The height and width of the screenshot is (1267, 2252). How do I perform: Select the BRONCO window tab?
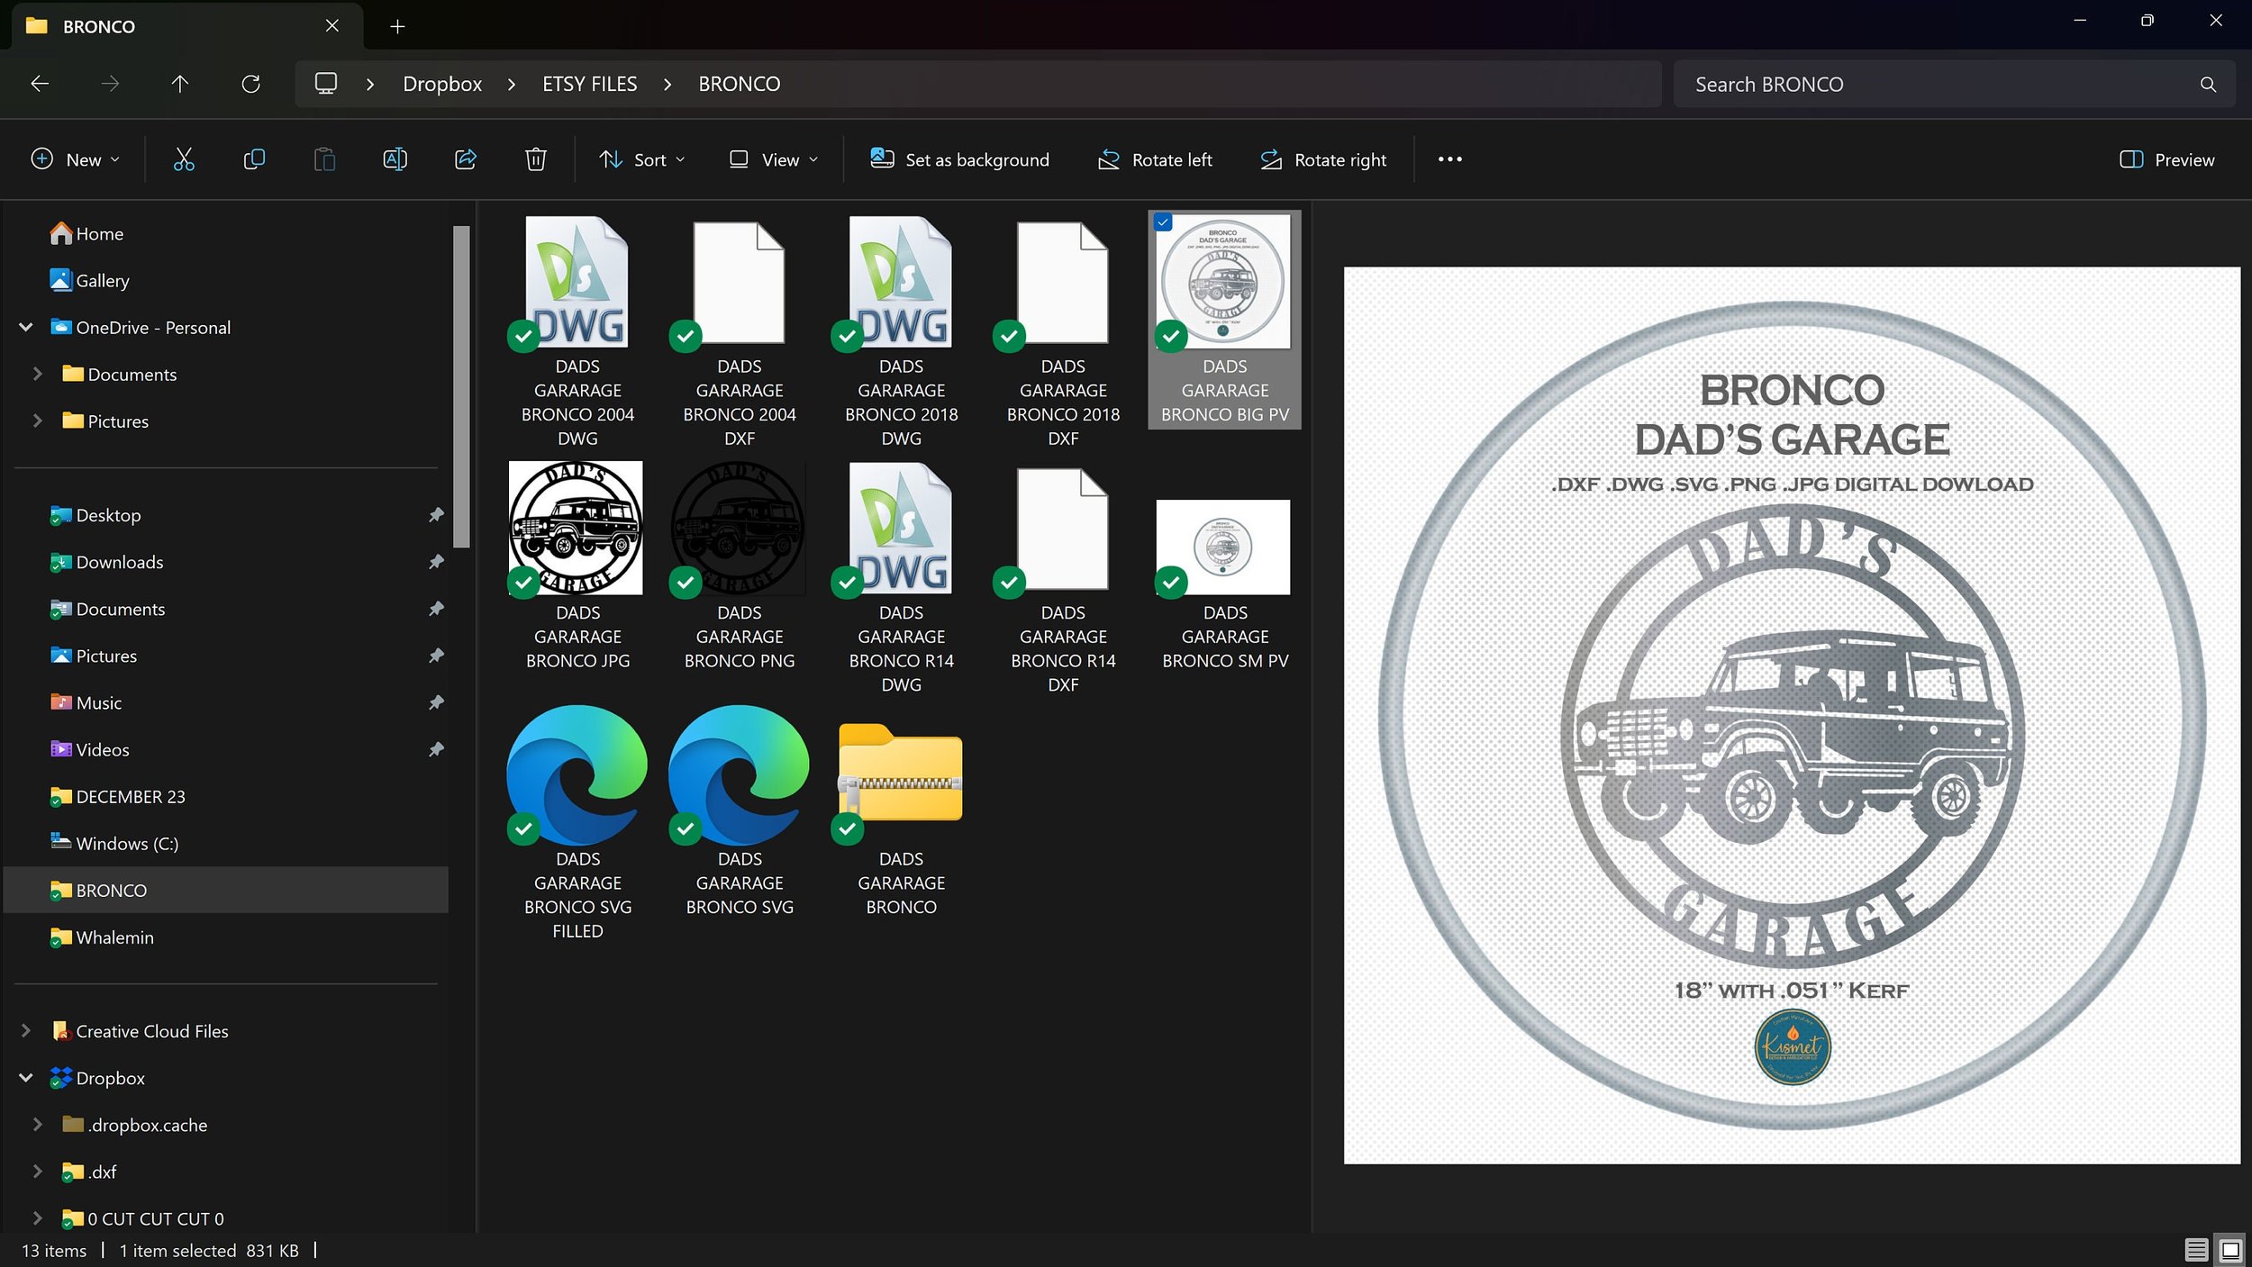coord(187,26)
